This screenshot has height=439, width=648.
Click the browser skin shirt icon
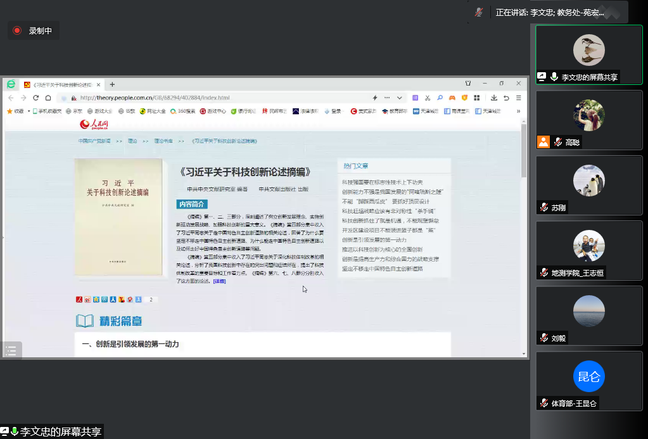tap(468, 84)
